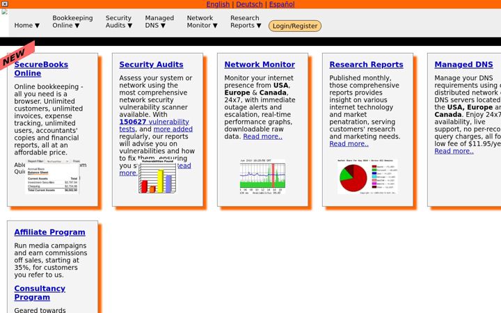Switch language to Deutsch
501x313 pixels.
pos(249,4)
